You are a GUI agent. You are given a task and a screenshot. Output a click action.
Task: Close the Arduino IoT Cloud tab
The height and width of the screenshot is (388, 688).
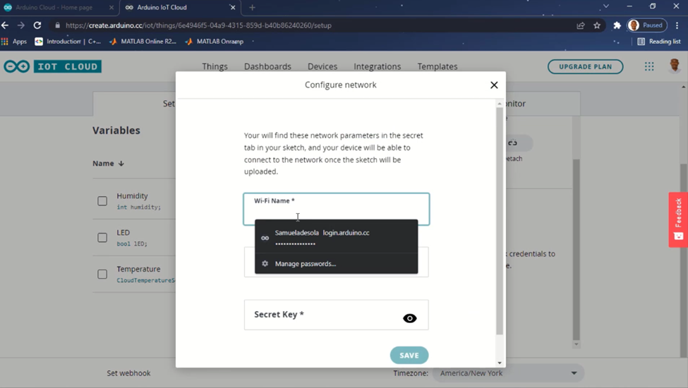point(233,8)
